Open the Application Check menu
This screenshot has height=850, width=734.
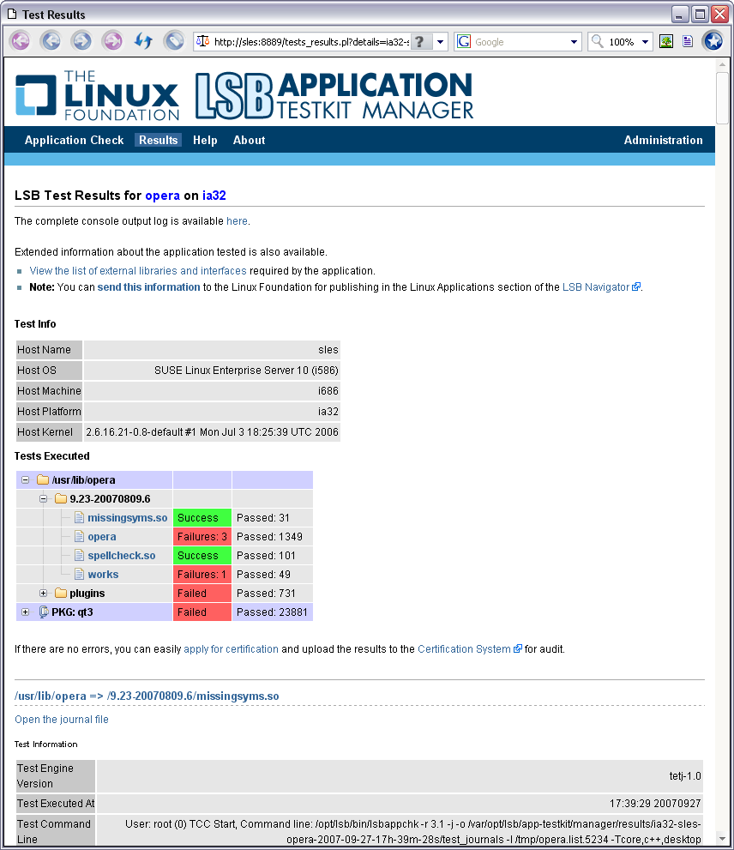tap(75, 140)
